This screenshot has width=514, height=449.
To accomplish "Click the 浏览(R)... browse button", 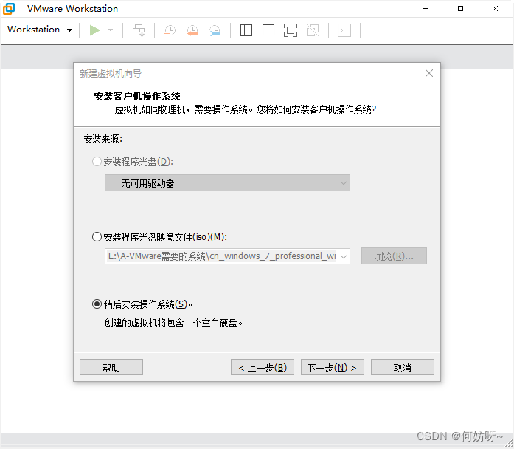I will coord(394,256).
